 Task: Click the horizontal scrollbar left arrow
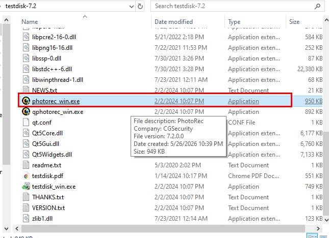click(x=17, y=228)
